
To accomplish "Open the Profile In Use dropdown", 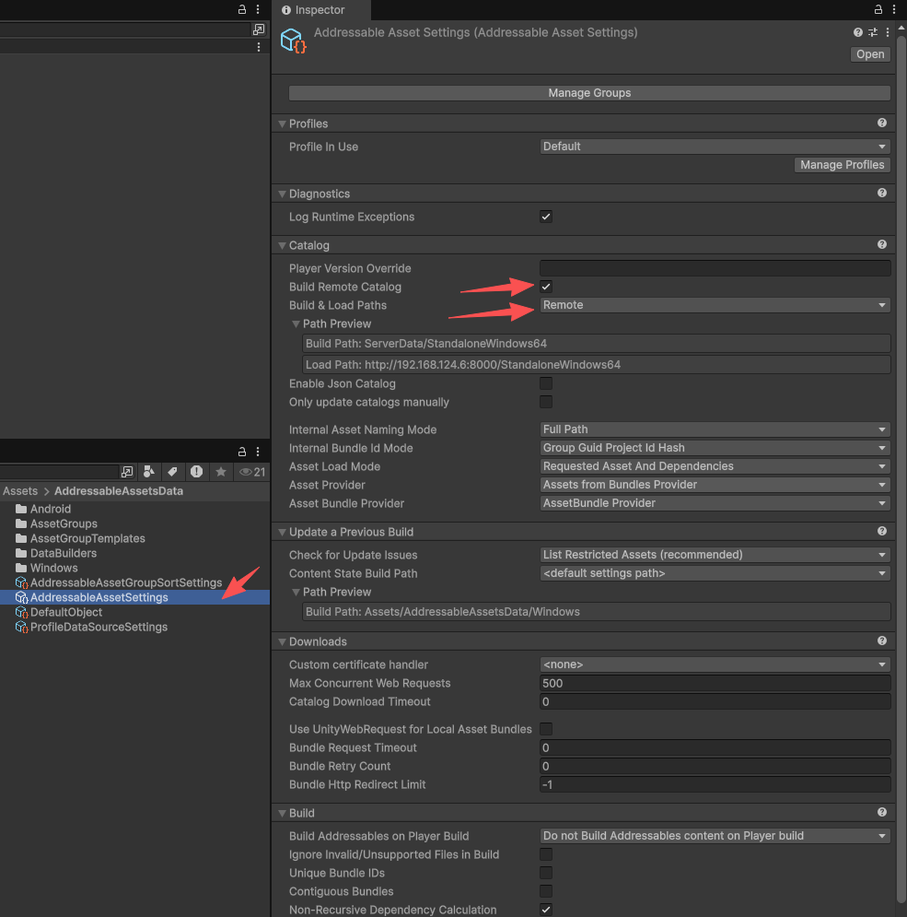I will (715, 147).
